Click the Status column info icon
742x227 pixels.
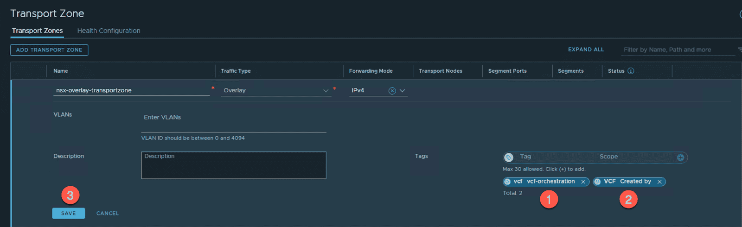click(631, 71)
